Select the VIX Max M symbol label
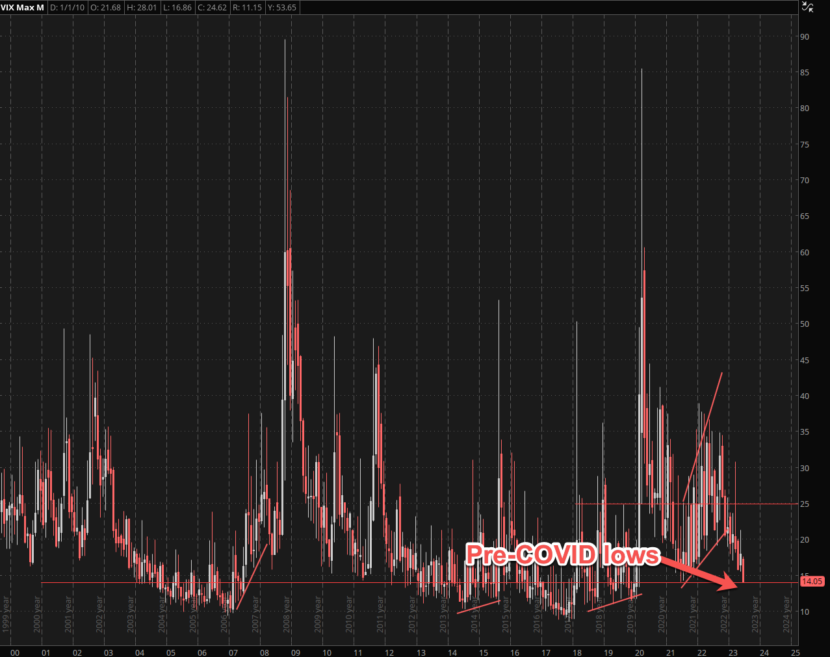Image resolution: width=830 pixels, height=657 pixels. pyautogui.click(x=23, y=8)
